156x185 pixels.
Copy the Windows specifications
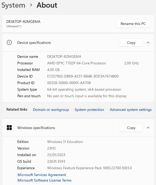click(x=131, y=128)
